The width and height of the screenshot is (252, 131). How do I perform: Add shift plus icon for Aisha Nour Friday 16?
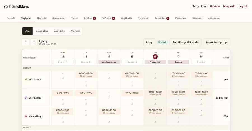point(155,74)
